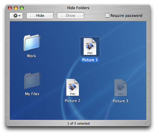159x136 pixels.
Task: Select the Picture 2 PNG file icon
Action: [72, 87]
